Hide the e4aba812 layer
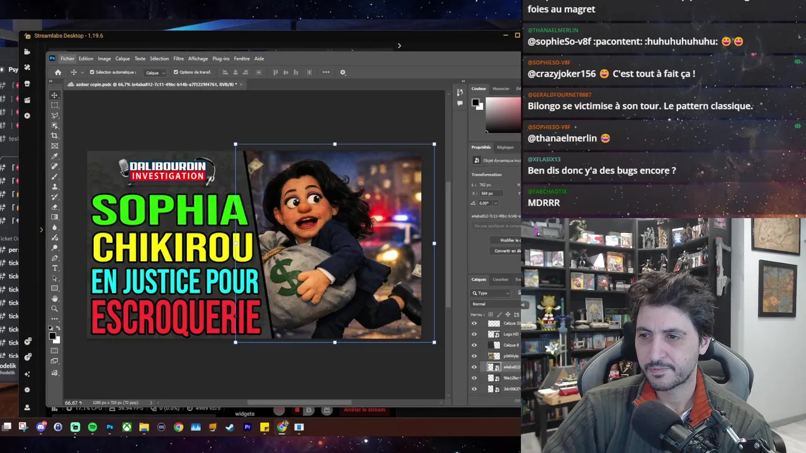Viewport: 806px width, 453px height. coord(474,367)
